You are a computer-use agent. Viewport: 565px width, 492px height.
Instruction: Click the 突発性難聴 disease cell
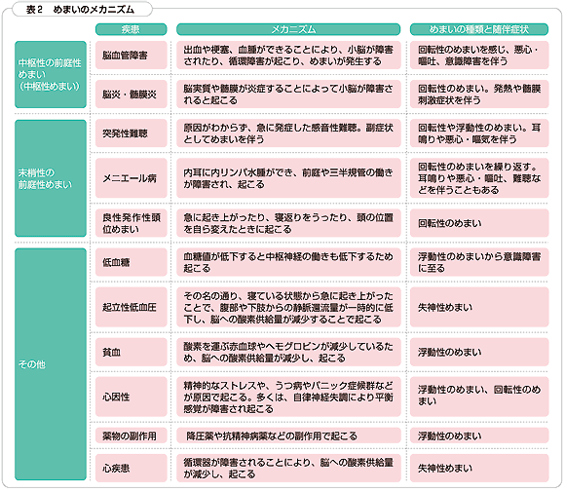pyautogui.click(x=131, y=133)
